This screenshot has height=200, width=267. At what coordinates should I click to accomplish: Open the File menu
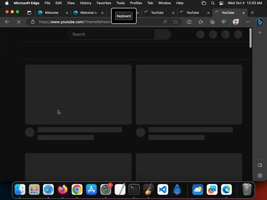point(47,3)
